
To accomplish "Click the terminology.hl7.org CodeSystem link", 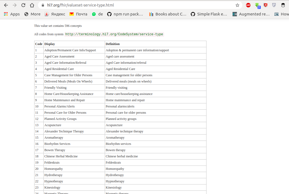I will click(x=114, y=34).
